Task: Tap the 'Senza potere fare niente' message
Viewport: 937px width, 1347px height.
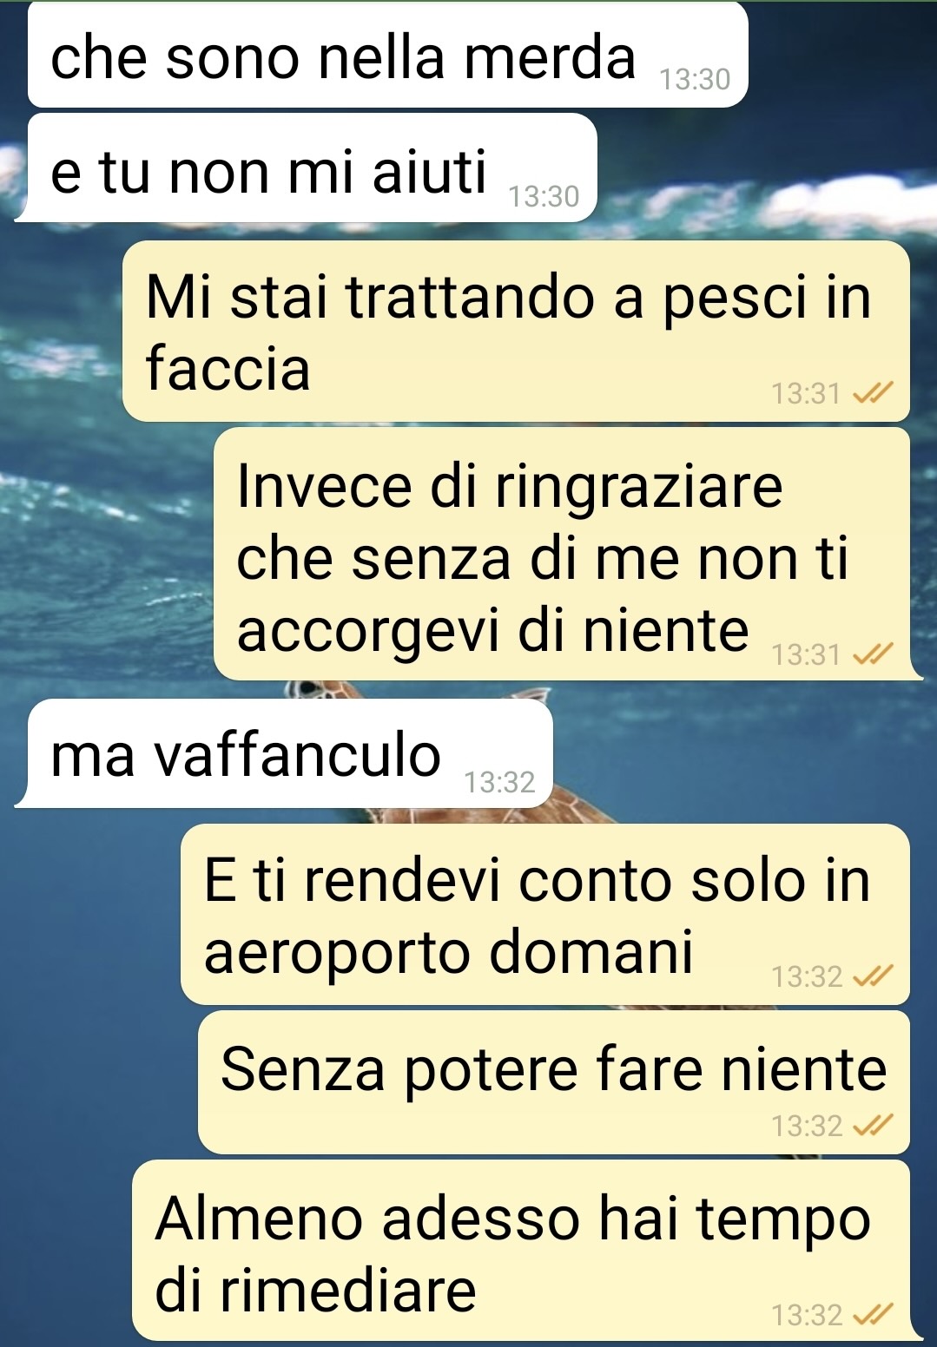Action: 553,1081
